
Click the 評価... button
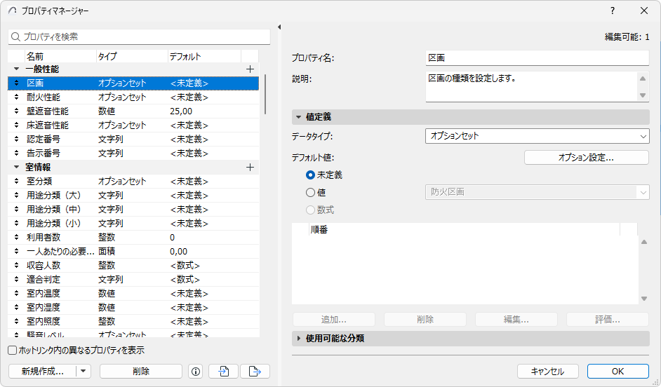608,320
